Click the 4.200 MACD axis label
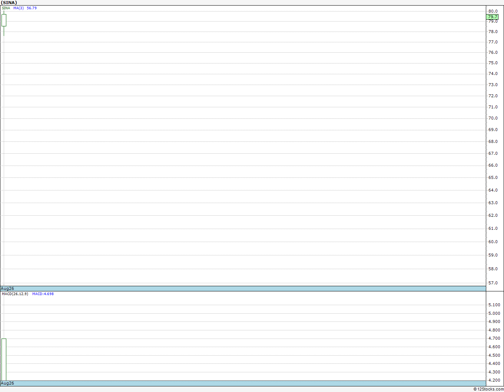504x392 pixels. 494,380
